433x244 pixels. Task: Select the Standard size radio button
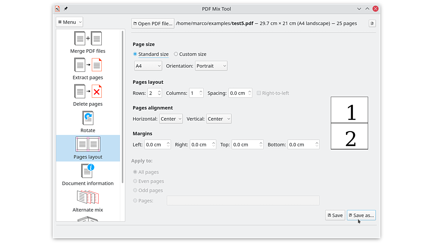(x=135, y=54)
